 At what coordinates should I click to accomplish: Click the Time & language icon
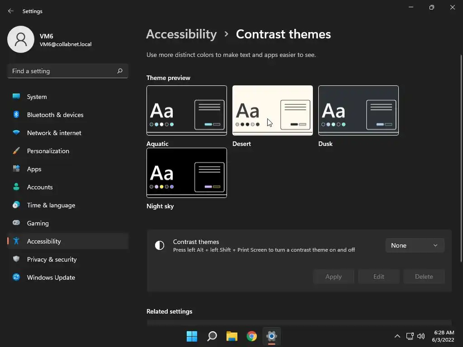click(16, 205)
